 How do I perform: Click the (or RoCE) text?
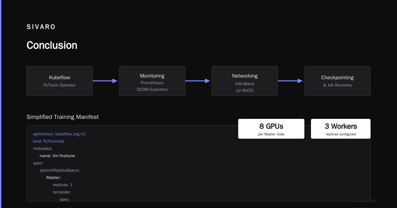(245, 90)
